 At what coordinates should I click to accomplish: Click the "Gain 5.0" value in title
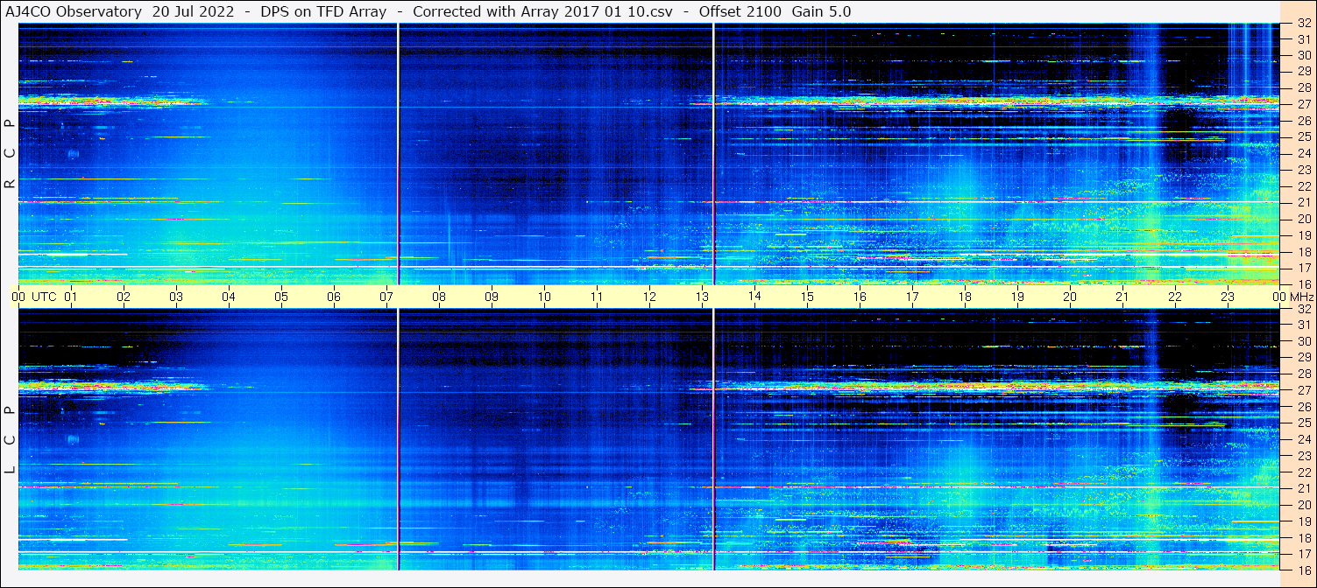[821, 11]
